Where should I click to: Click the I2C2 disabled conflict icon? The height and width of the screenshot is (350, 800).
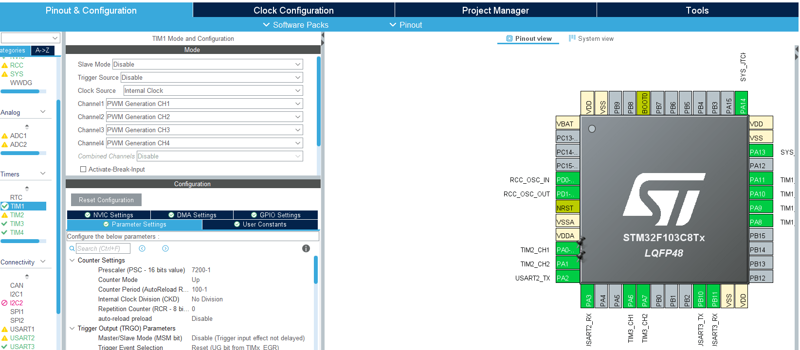pos(5,303)
